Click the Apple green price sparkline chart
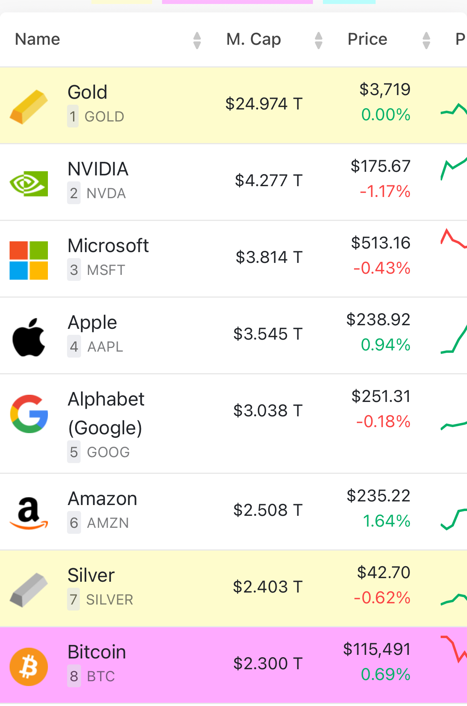 tap(454, 339)
